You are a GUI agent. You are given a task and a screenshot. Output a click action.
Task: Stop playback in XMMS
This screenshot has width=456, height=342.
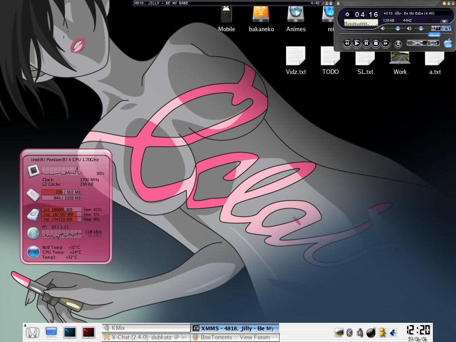(376, 43)
